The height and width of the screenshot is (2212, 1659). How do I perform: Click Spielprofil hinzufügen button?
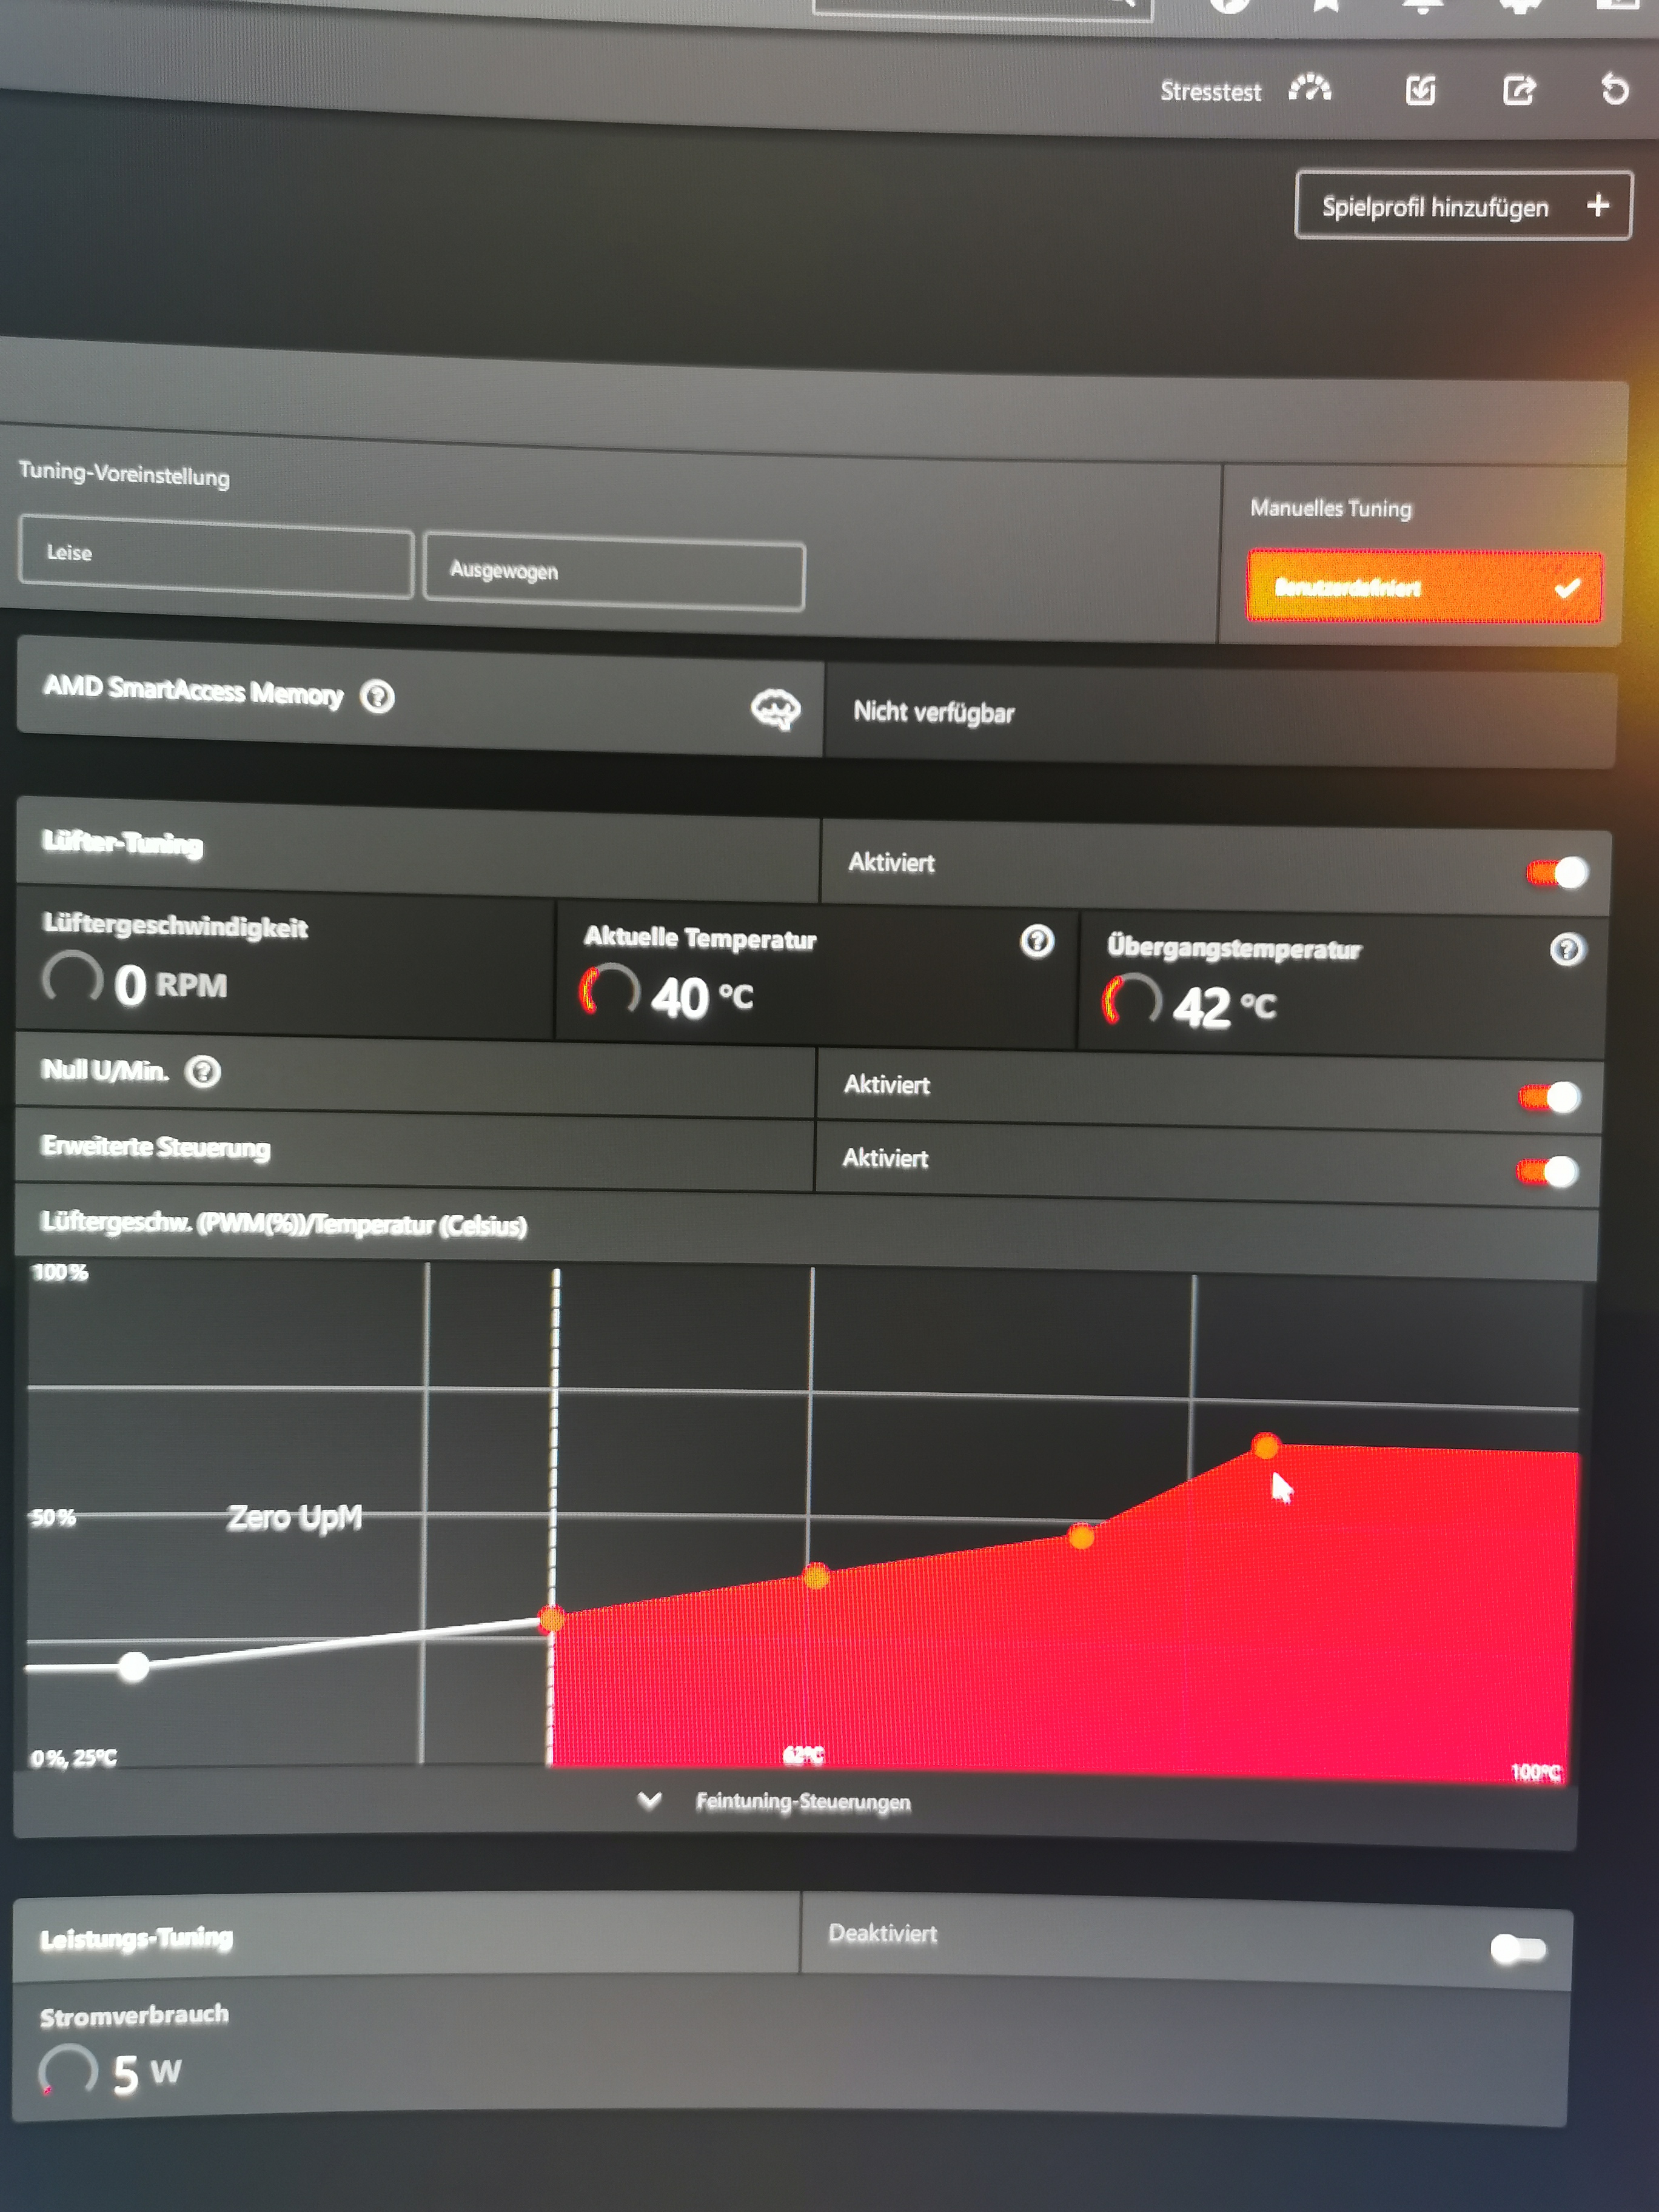tap(1462, 206)
